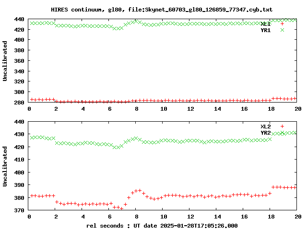
Task: Click the 400 tick label on bottom plot
Action: (x=19, y=172)
